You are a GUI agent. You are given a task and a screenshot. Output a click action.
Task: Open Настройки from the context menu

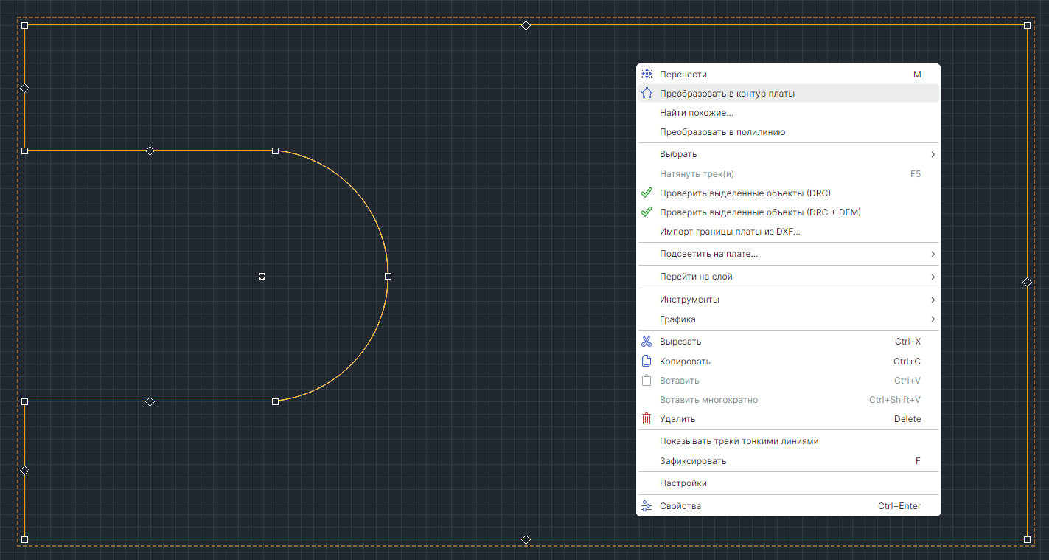coord(683,483)
